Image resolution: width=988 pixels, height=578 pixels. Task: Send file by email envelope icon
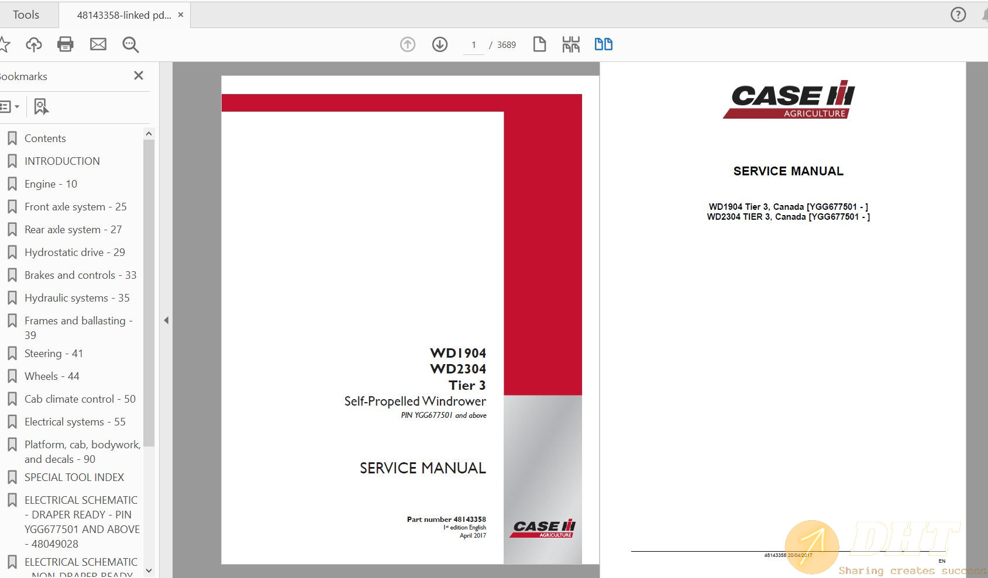click(x=98, y=44)
